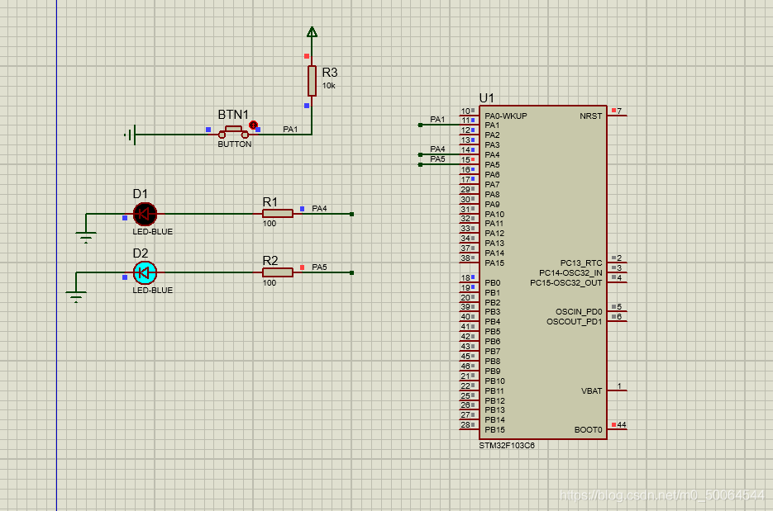This screenshot has width=773, height=511.
Task: Click the PA5 wire label near U1
Action: 437,159
